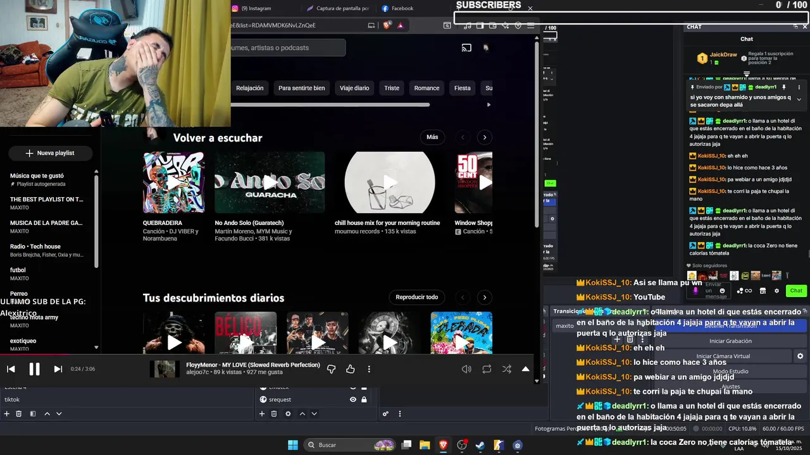Click Reproducir todo for daily discoveries

pos(416,297)
